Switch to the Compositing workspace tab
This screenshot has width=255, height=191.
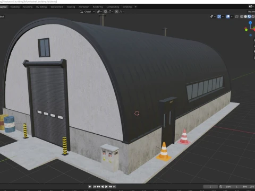(x=113, y=7)
